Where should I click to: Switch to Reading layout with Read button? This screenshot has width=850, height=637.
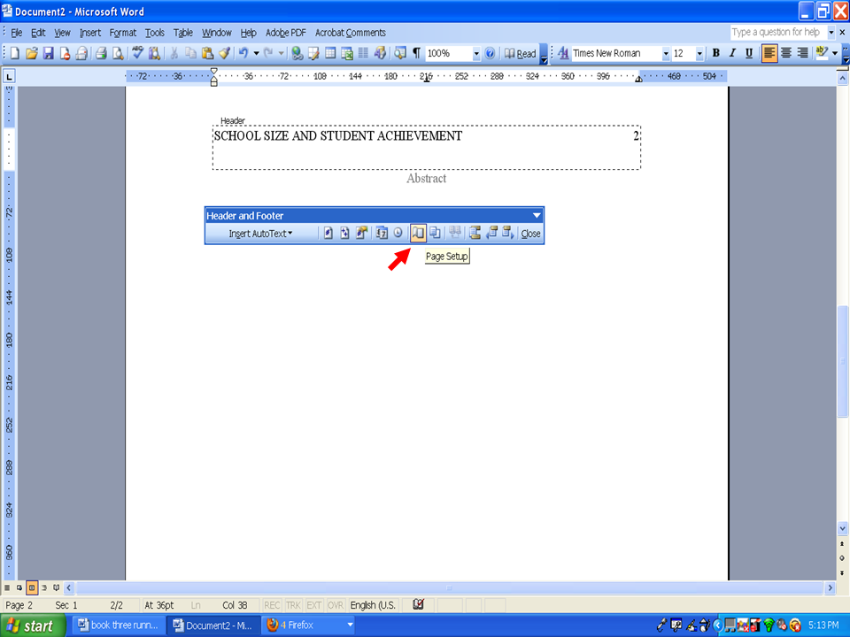pos(521,53)
